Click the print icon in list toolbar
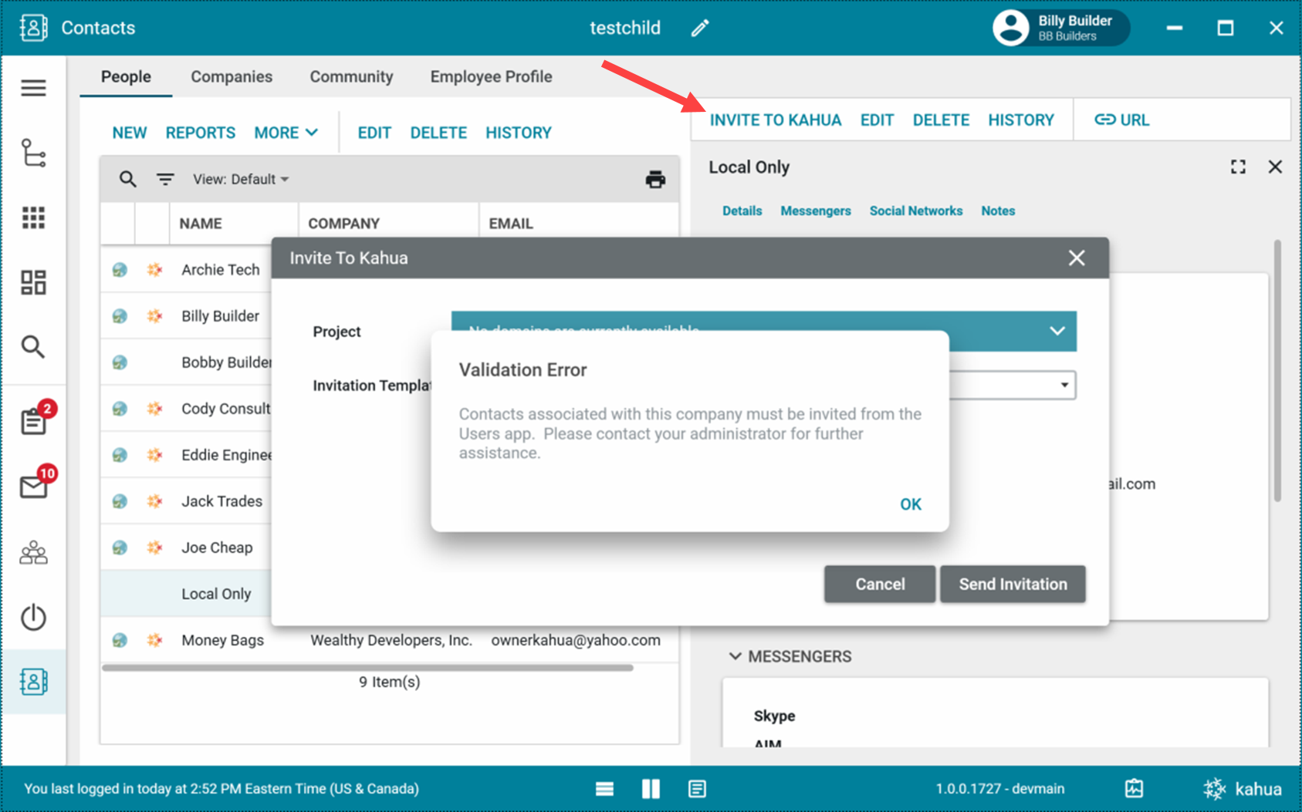The height and width of the screenshot is (812, 1302). point(654,179)
